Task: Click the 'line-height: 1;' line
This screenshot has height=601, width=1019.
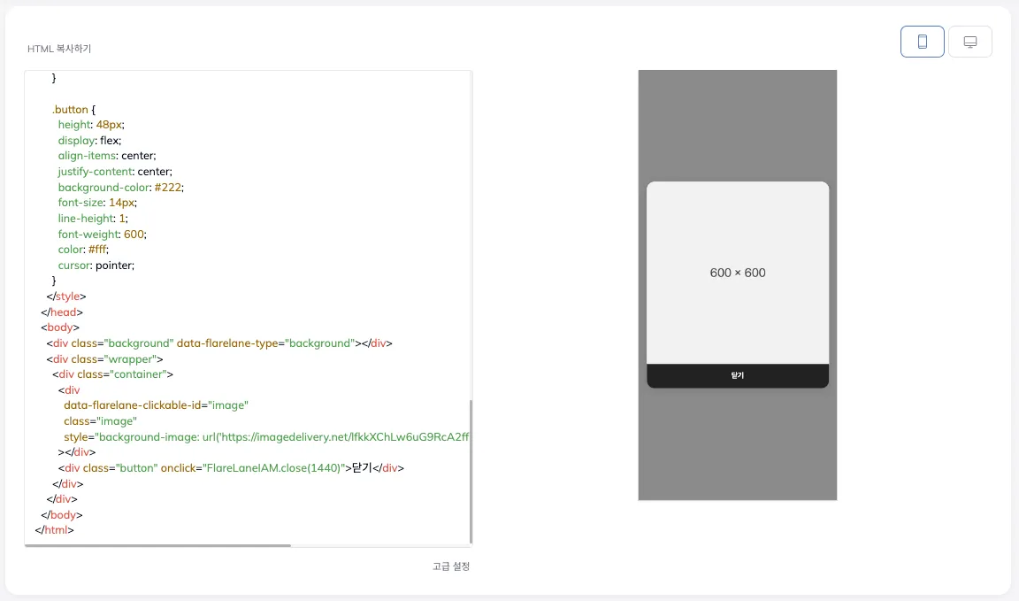Action: pos(93,219)
